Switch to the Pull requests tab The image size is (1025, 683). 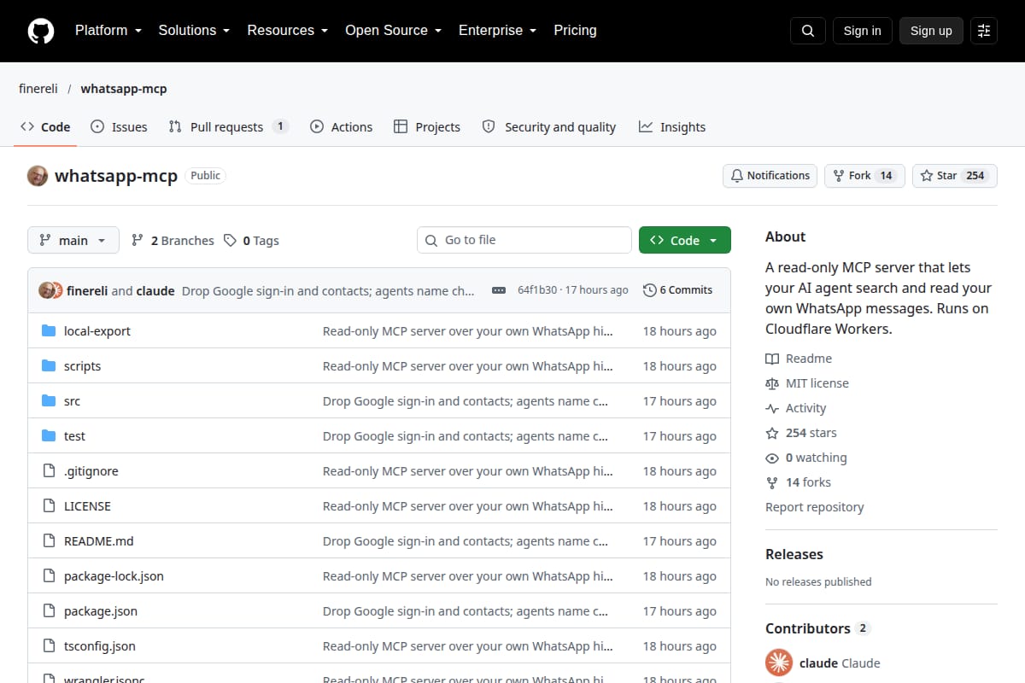click(x=228, y=127)
